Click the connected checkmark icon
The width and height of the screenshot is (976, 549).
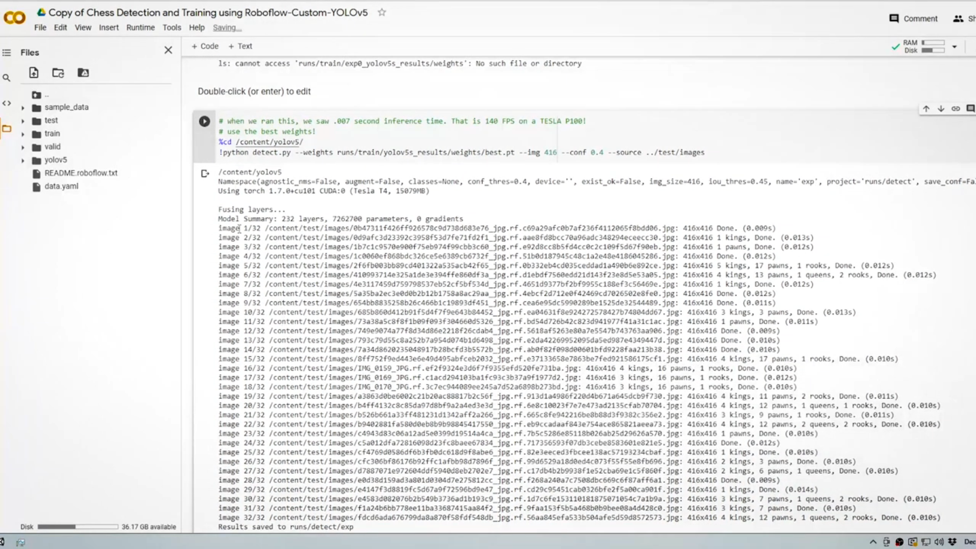(895, 47)
